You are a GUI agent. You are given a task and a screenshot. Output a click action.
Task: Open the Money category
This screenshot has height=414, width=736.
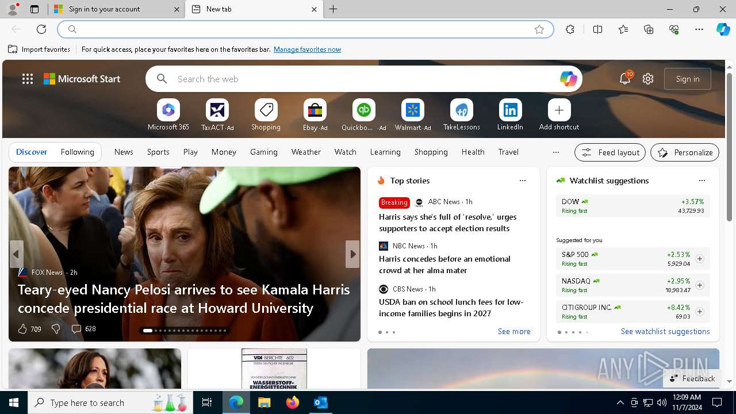(224, 152)
